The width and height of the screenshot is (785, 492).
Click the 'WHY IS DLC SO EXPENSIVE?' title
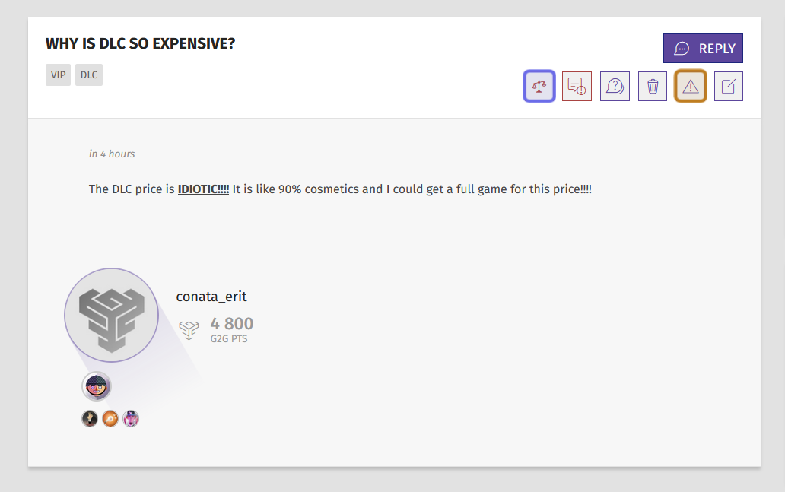pos(140,43)
